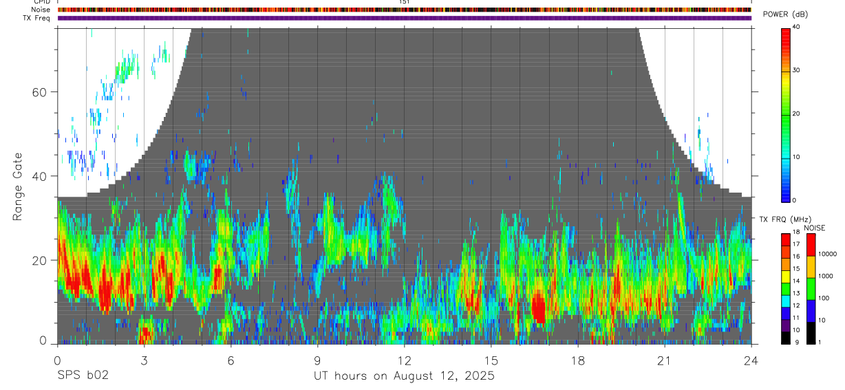Click the Range Gate axis title
The height and width of the screenshot is (390, 845).
pos(19,186)
